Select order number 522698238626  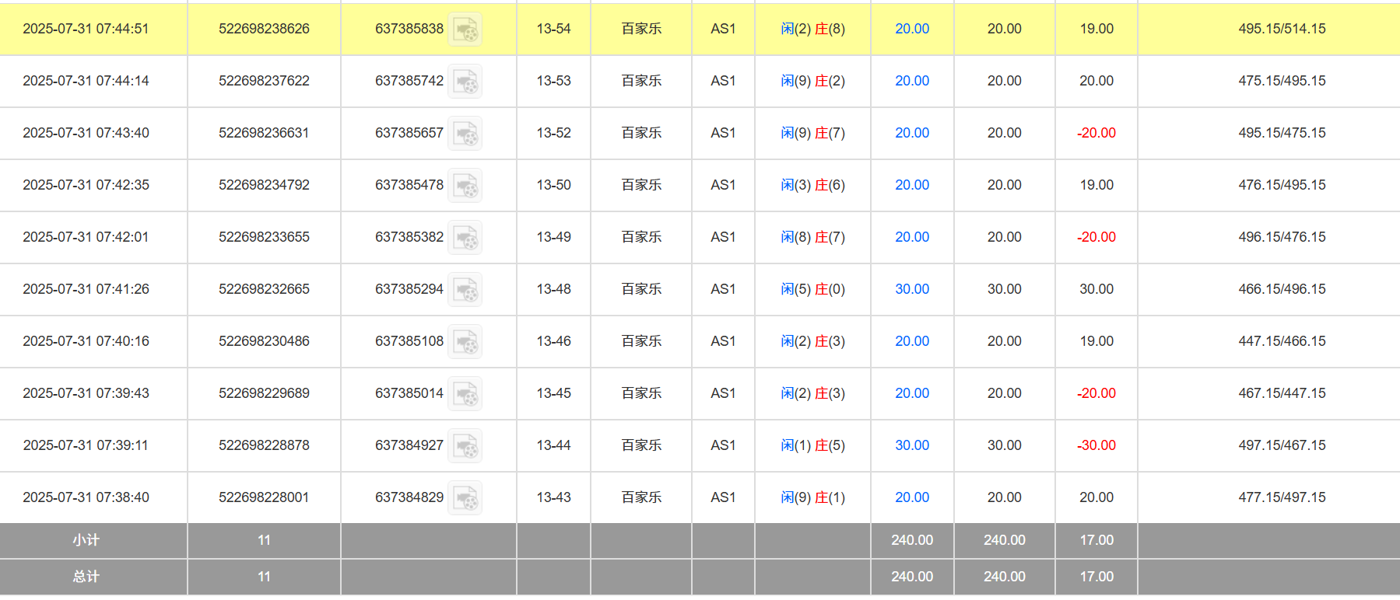point(264,29)
